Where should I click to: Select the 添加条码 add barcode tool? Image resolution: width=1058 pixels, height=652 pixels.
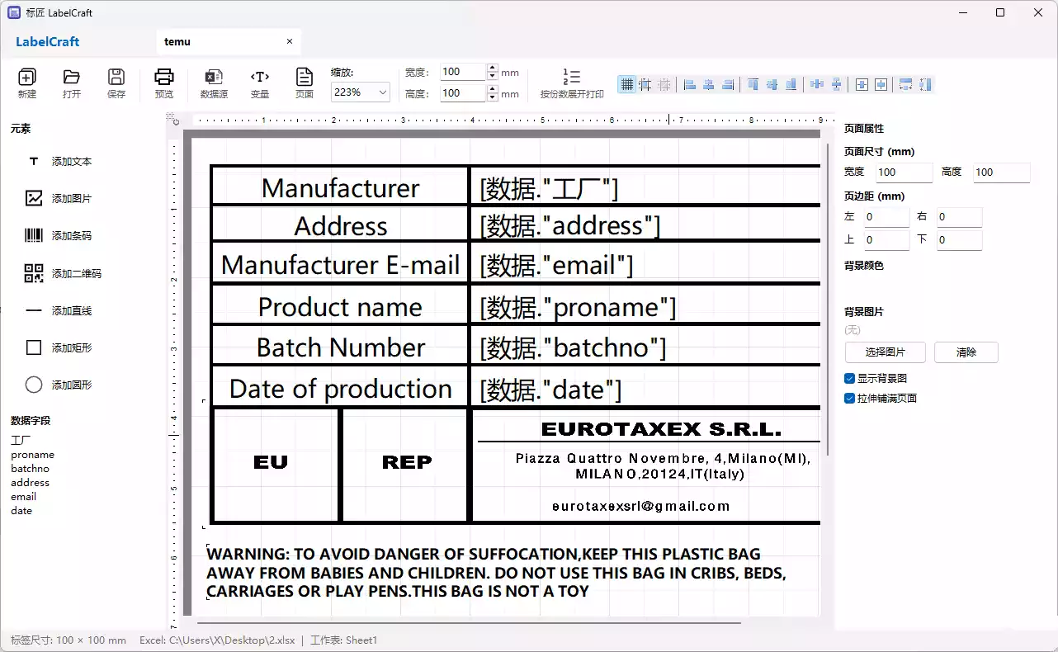pos(59,236)
